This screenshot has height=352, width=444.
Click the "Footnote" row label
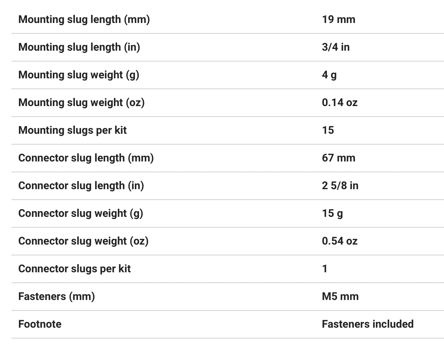point(40,324)
